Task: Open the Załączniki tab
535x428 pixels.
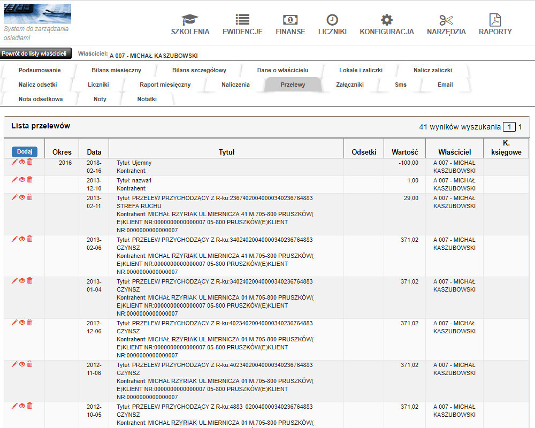Action: tap(350, 85)
